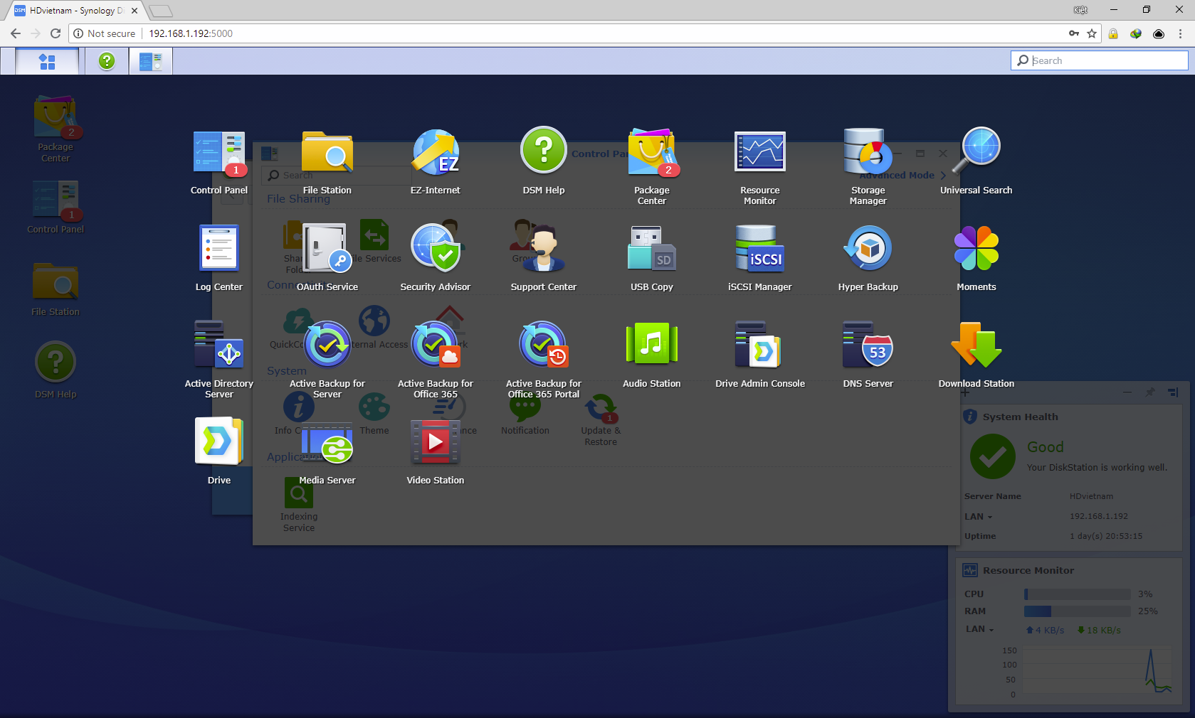
Task: Open Active Backup for Office 365
Action: coord(436,359)
